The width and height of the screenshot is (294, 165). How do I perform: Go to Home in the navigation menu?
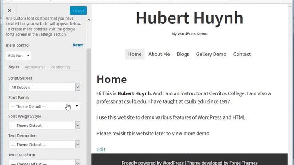point(135,54)
